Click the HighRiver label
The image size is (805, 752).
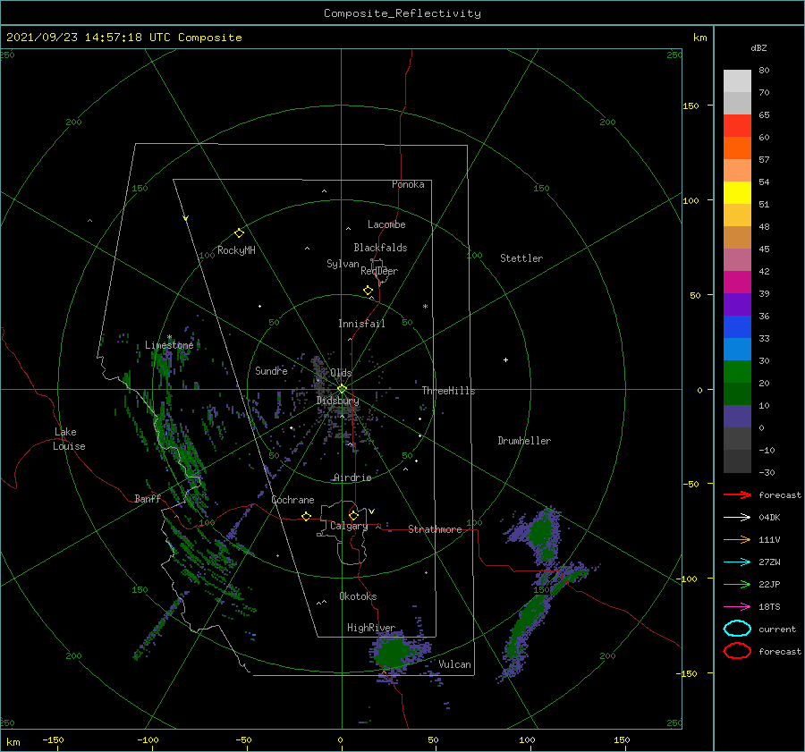[x=370, y=628]
